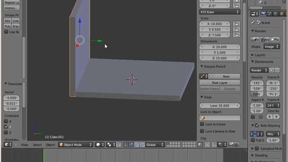Open the View menu in 3D header
The width and height of the screenshot is (288, 162).
coord(24,145)
